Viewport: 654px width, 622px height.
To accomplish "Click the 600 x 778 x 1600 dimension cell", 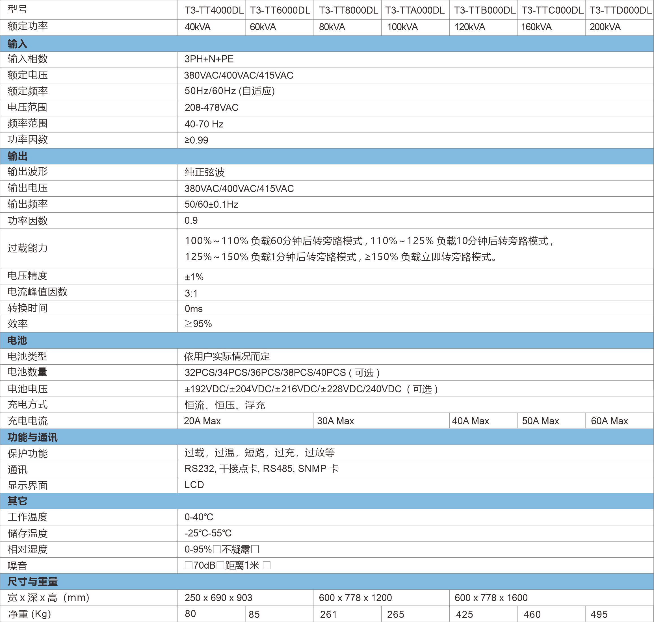I will tap(491, 598).
